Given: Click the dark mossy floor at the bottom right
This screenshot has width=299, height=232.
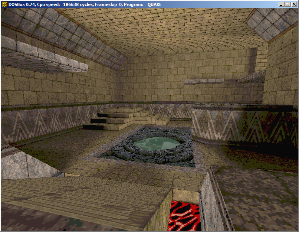Looking at the screenshot, I should (x=260, y=197).
